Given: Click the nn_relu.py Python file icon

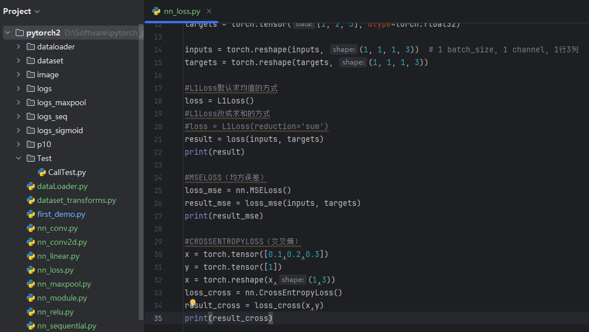Looking at the screenshot, I should click(31, 312).
